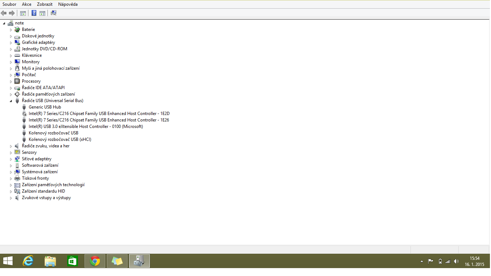
Task: Open the Zobrazit menu
Action: click(x=45, y=4)
